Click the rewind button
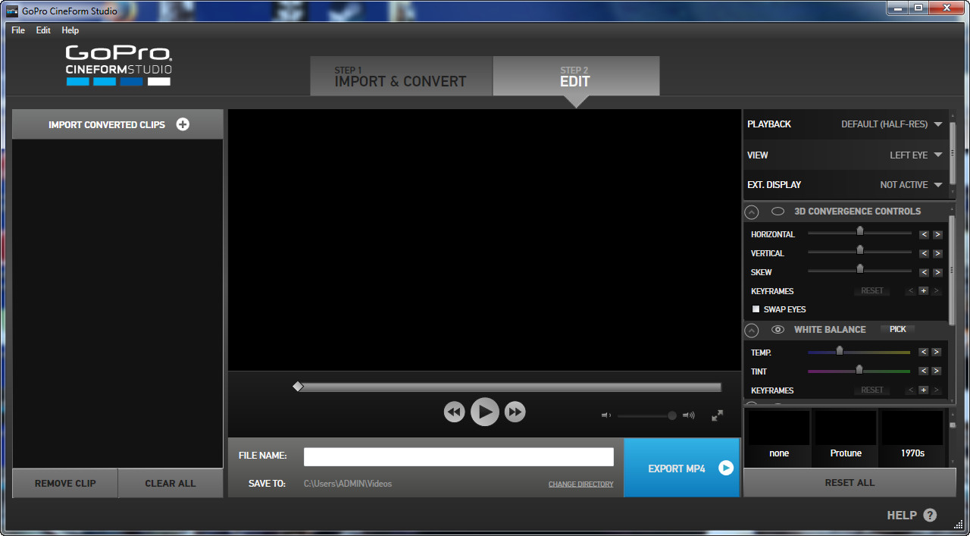The image size is (970, 536). [454, 412]
